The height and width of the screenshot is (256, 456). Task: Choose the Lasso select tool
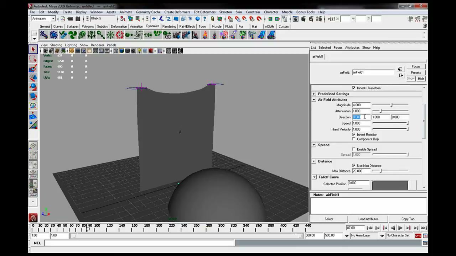(33, 59)
